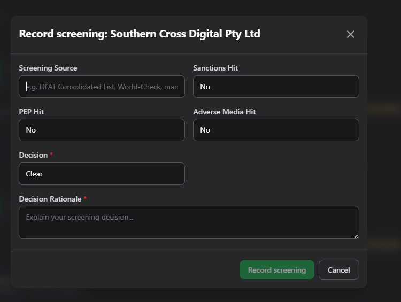
Task: Submit with the Record screening button
Action: click(x=277, y=270)
